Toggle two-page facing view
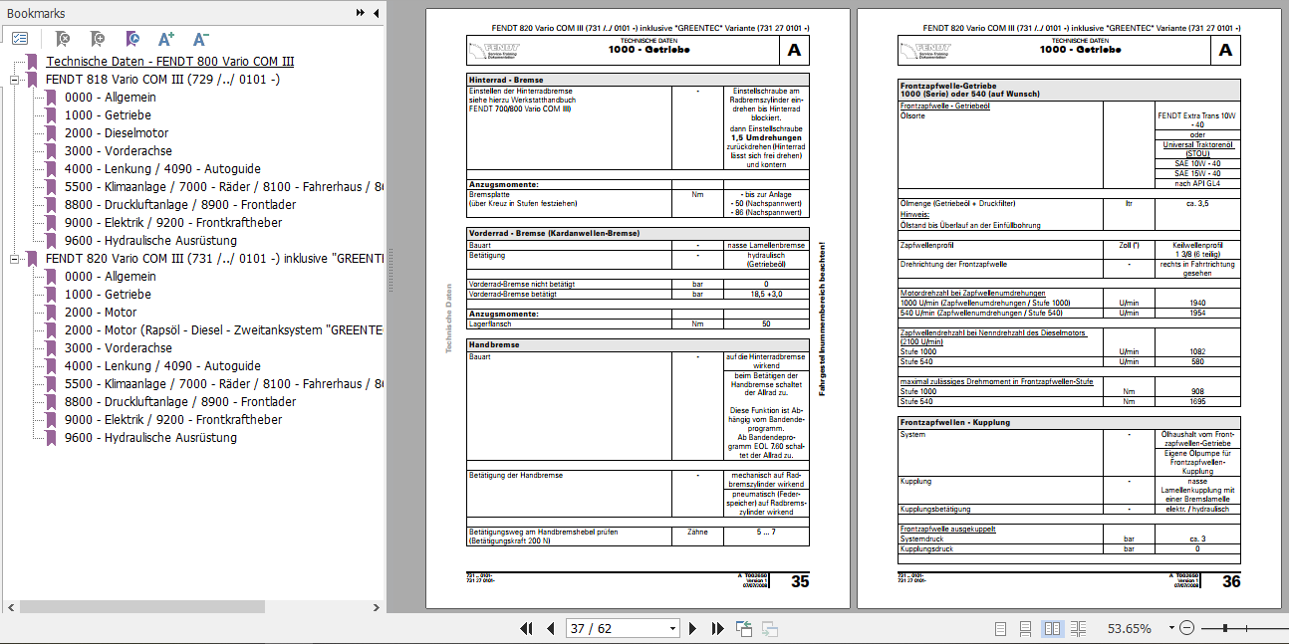 point(1052,628)
